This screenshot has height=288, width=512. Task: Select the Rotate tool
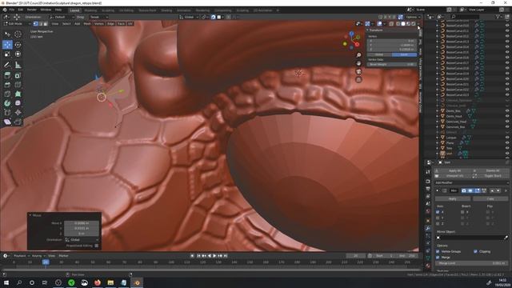[18, 45]
